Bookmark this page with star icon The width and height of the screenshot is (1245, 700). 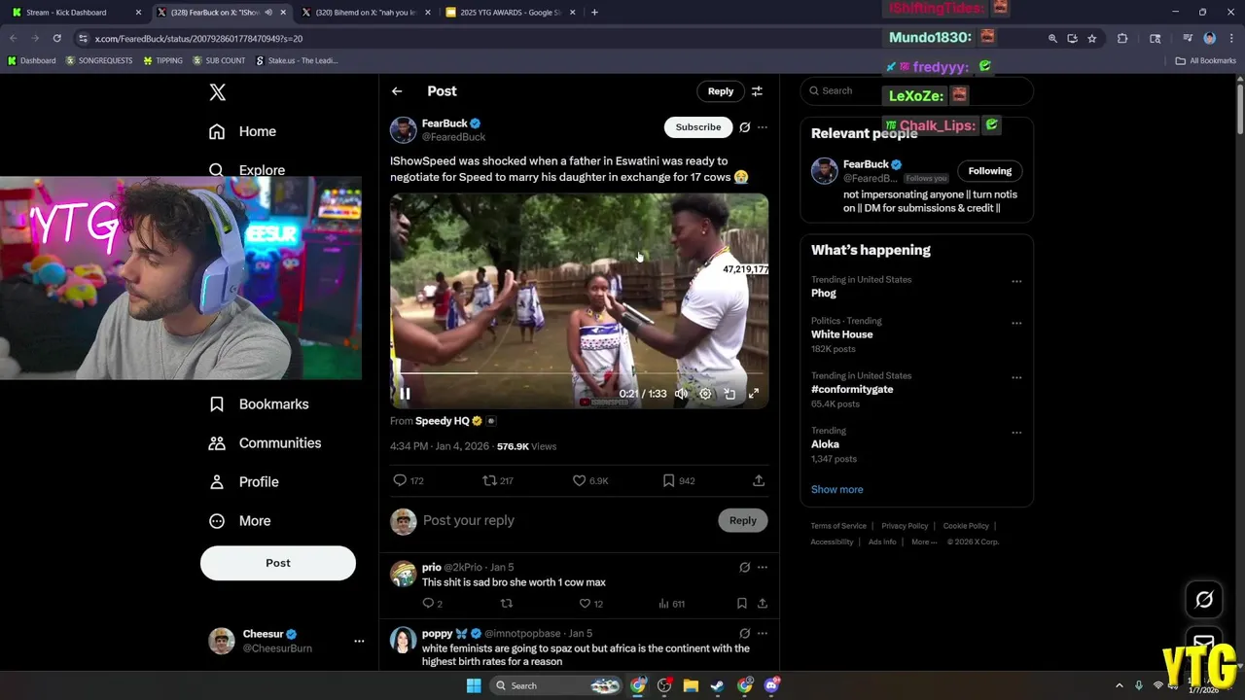pos(1092,38)
